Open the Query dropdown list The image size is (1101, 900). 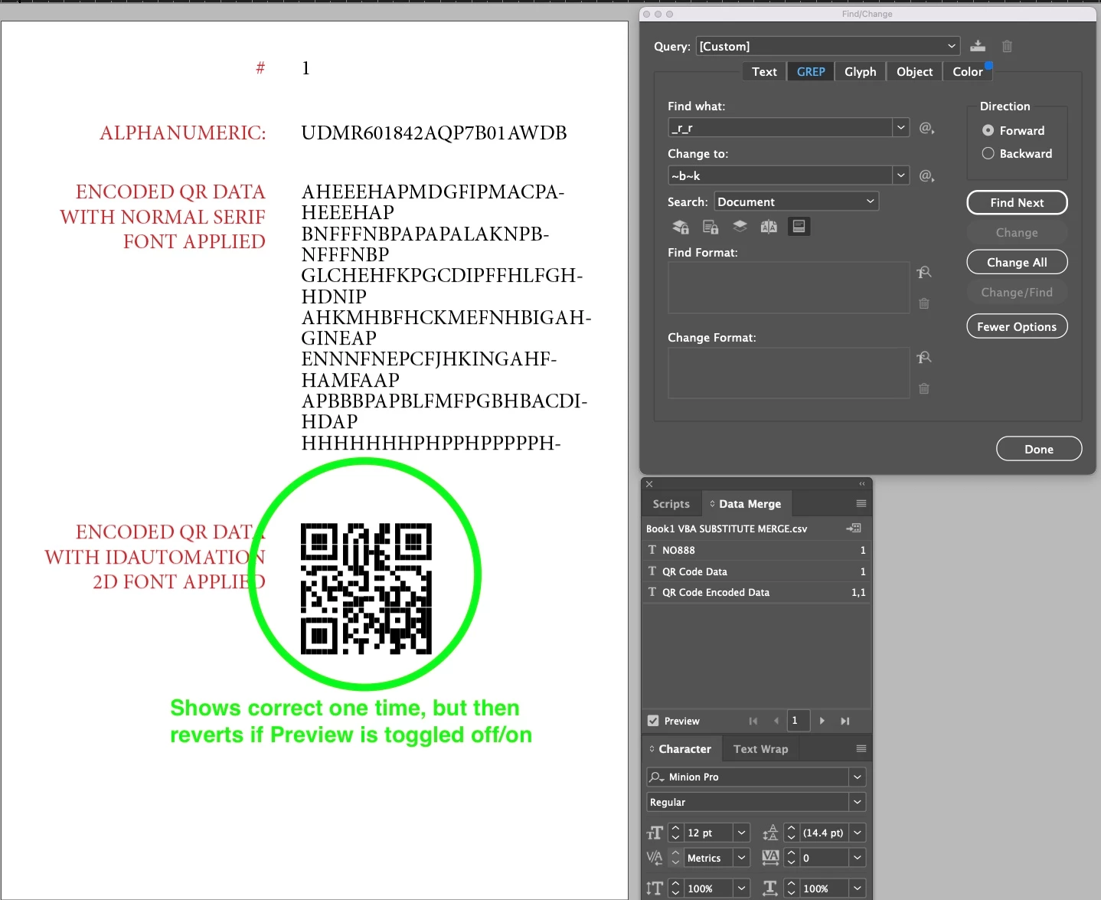click(x=952, y=46)
